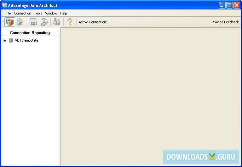Click the Connection Repository panel header
The height and width of the screenshot is (167, 242).
tap(30, 33)
